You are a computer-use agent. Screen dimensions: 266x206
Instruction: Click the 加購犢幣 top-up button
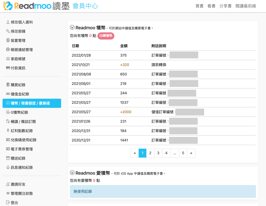[106, 36]
